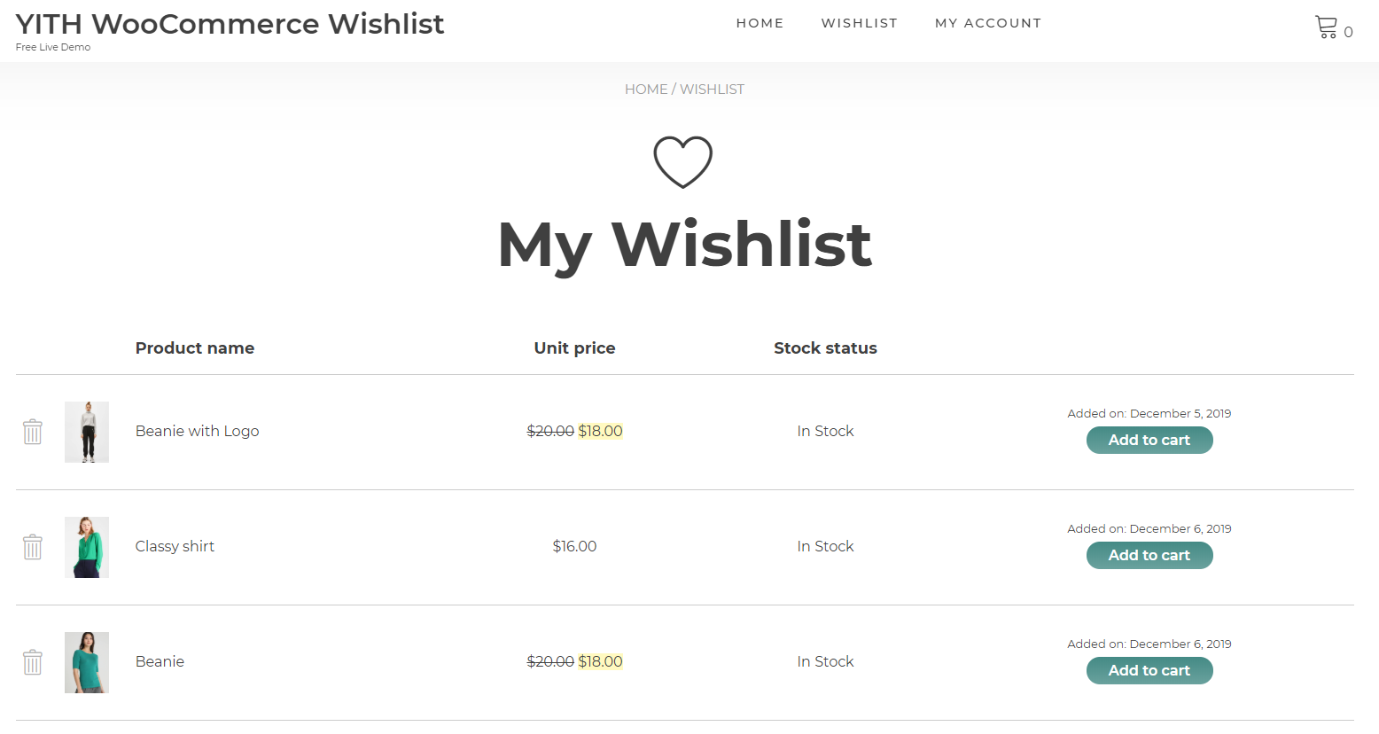Add "Beanie" to cart

click(x=1149, y=670)
